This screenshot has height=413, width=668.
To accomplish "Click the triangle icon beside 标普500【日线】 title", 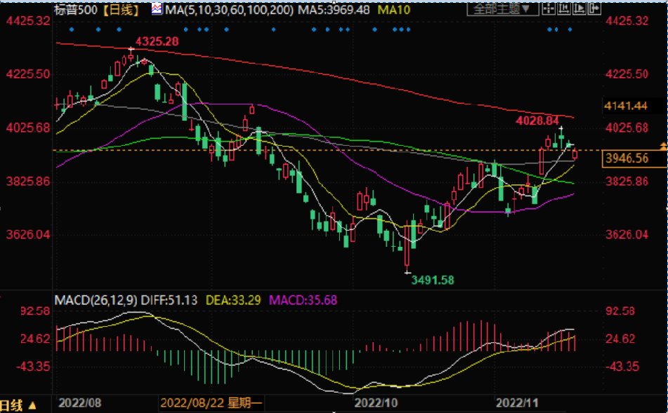I will point(154,10).
